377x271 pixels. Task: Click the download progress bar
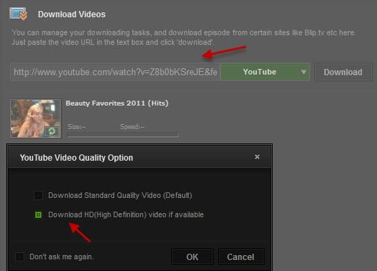[x=123, y=135]
